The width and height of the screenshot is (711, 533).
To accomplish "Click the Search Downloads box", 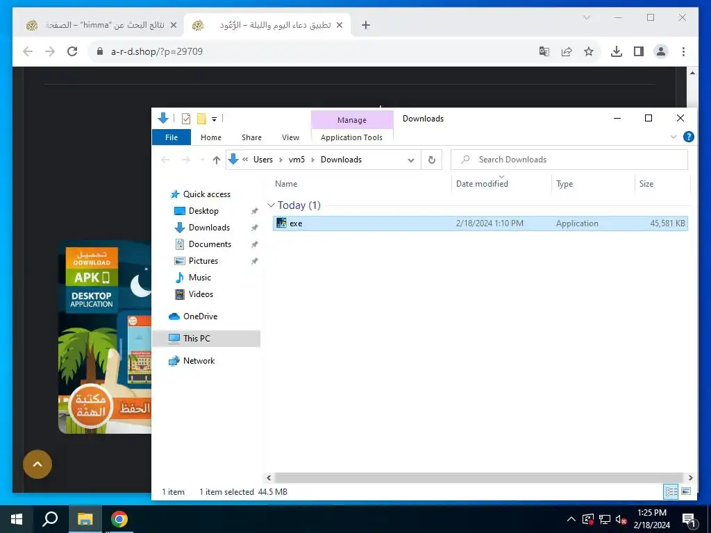I will coord(569,160).
